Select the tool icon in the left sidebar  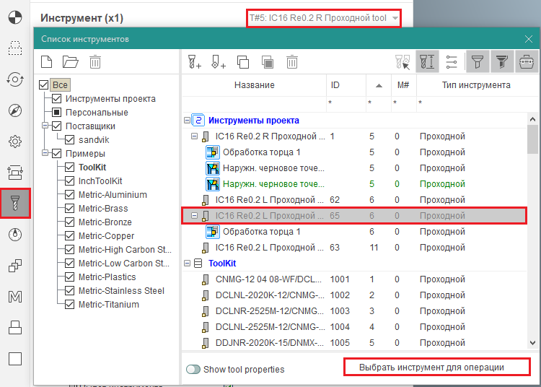point(15,203)
